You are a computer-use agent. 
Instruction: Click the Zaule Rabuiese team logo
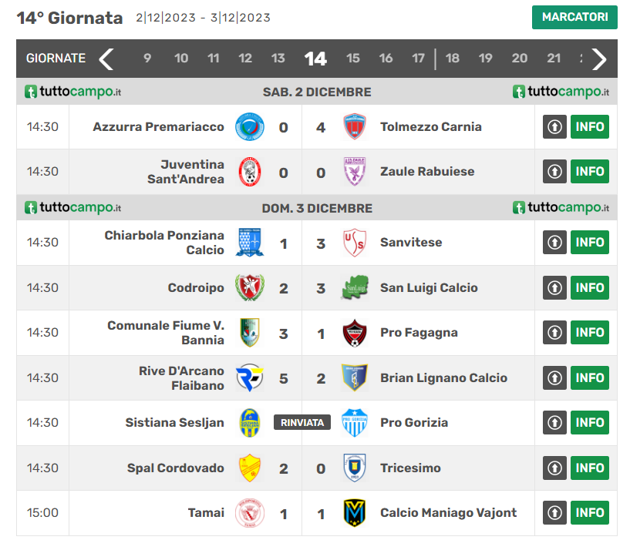(355, 172)
